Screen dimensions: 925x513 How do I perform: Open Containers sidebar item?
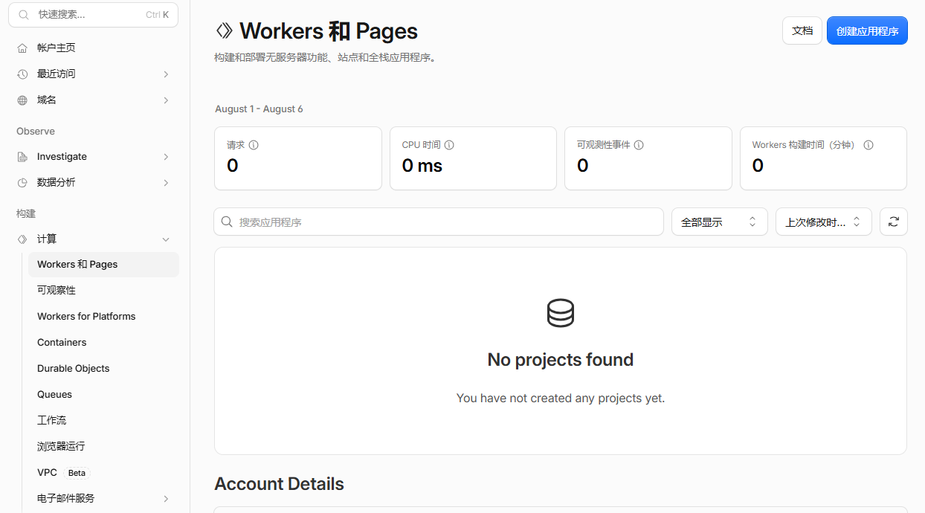pos(103,342)
